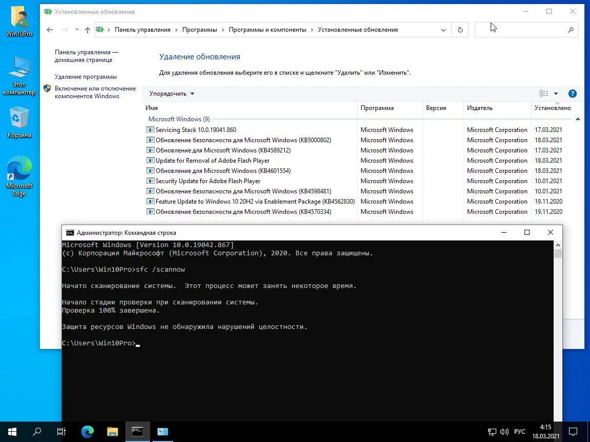Click the icon beside KB4562830 entry
This screenshot has height=442, width=590.
click(x=150, y=202)
